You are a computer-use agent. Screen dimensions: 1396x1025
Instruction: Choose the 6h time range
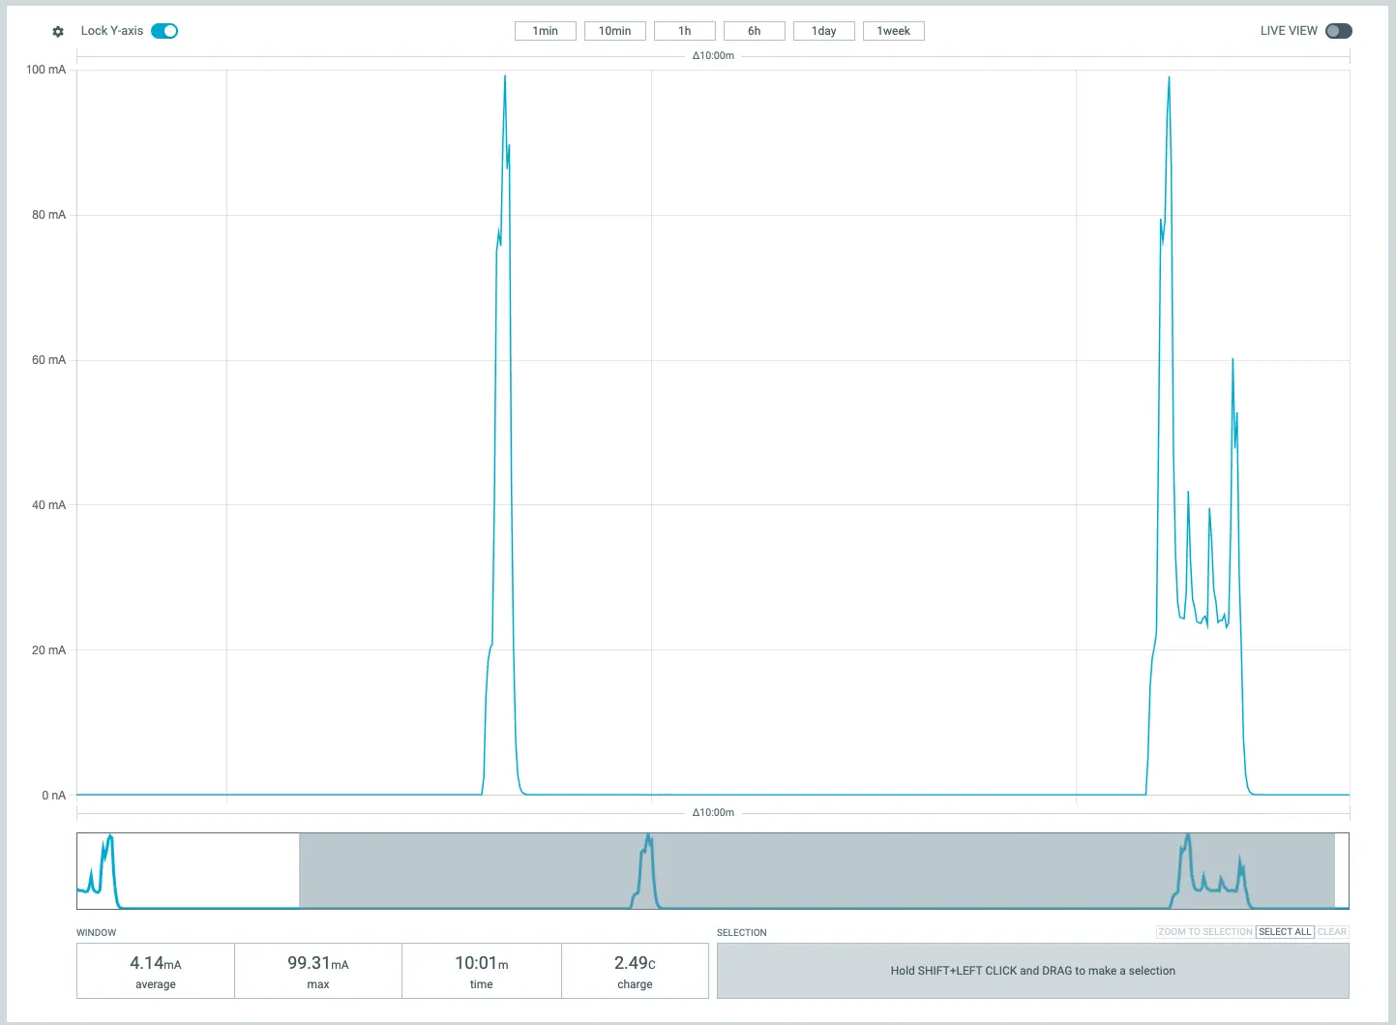pos(754,31)
